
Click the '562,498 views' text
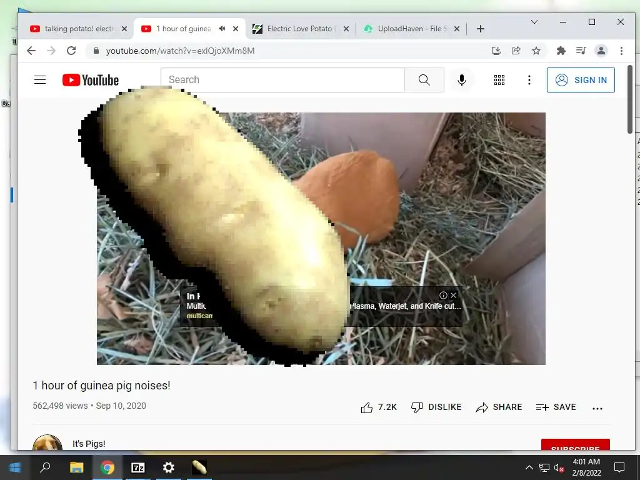[x=60, y=406]
